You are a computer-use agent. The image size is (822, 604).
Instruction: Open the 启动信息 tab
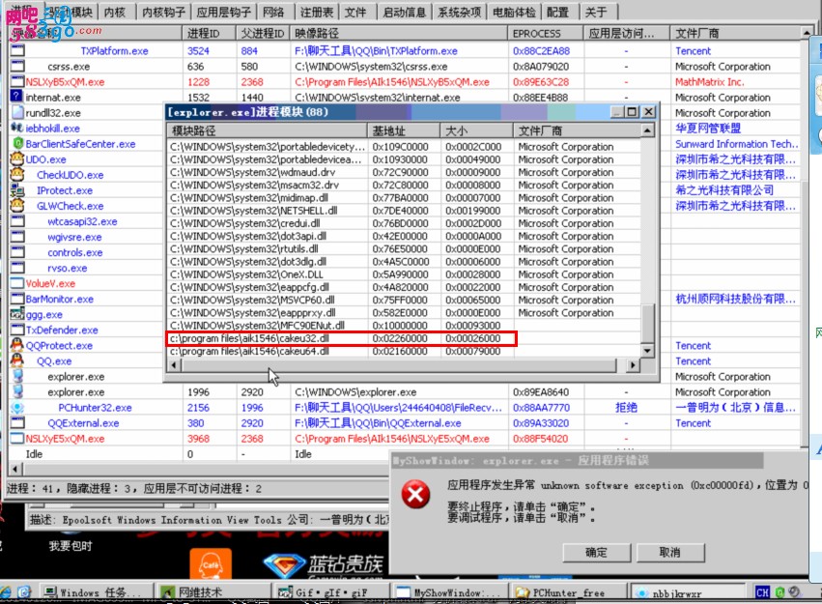point(404,12)
